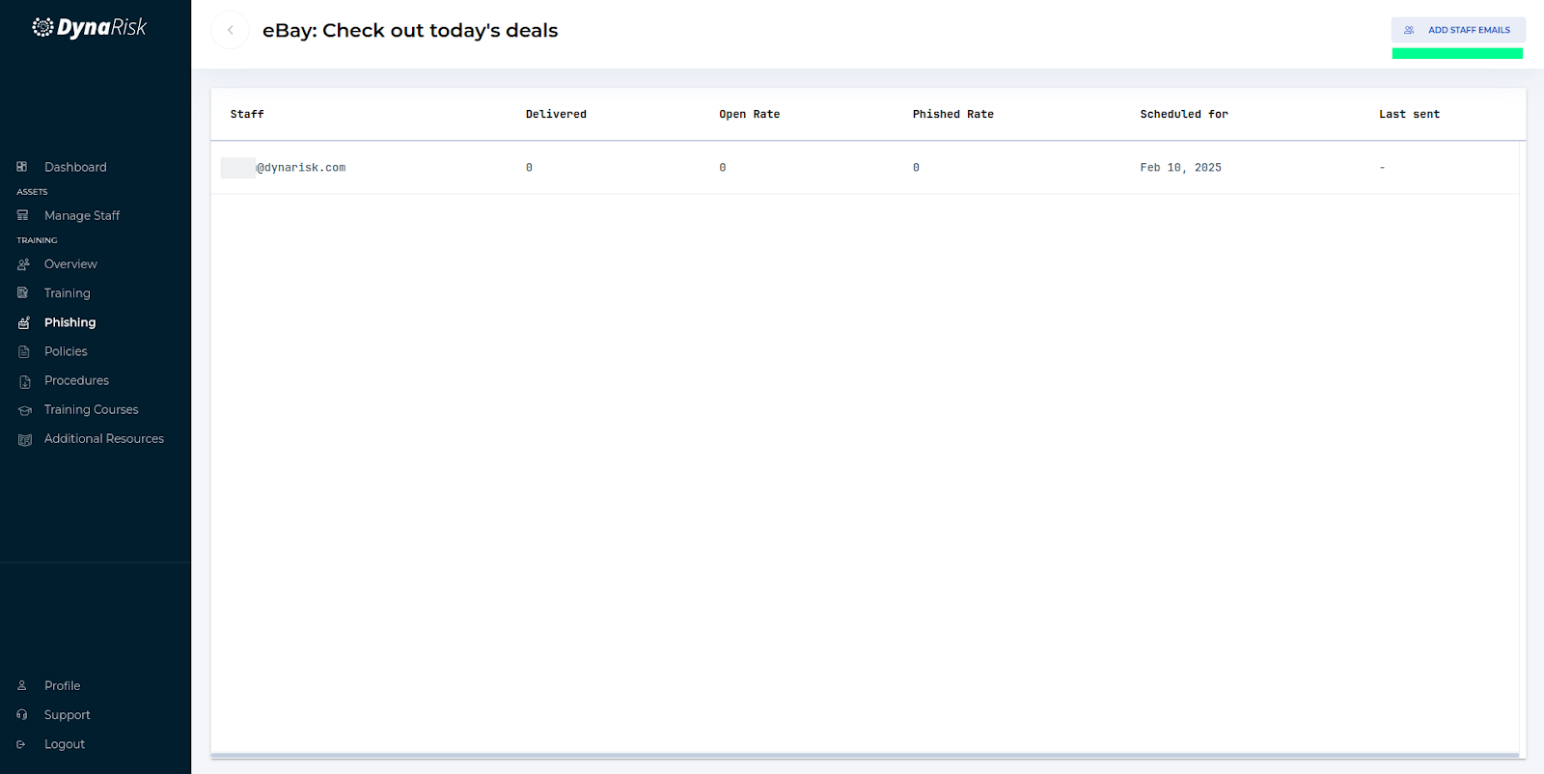Click the Additional Resources book icon
1544x774 pixels.
pyautogui.click(x=25, y=439)
